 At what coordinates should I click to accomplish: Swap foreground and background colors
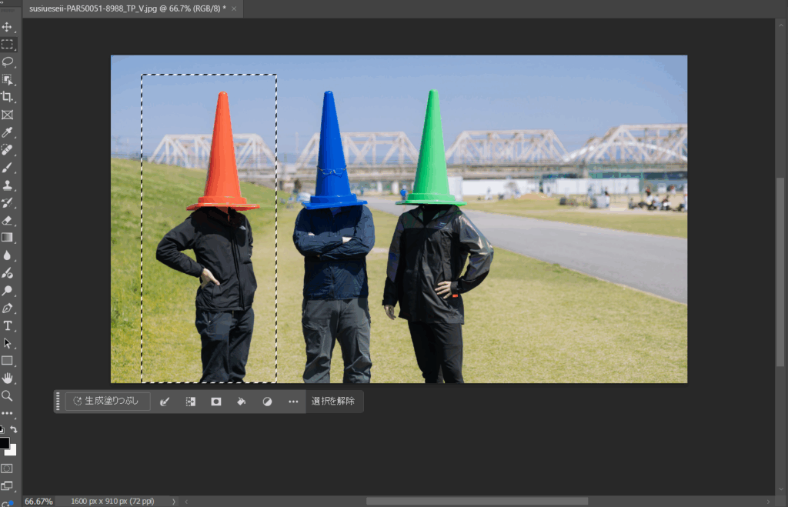point(13,429)
